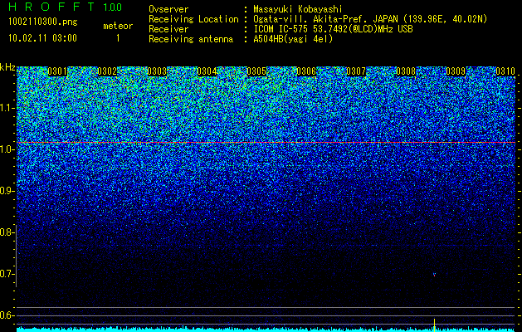Click the receiver ICOM IC-575 text
Viewport: 522px width, 332px height.
[x=333, y=29]
